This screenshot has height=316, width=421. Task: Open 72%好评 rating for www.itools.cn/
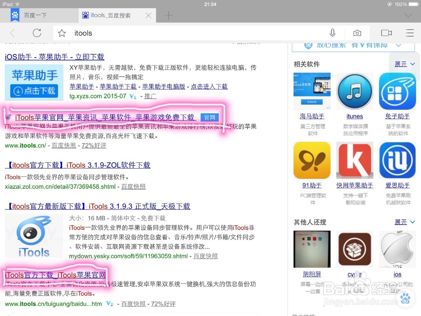click(x=94, y=145)
